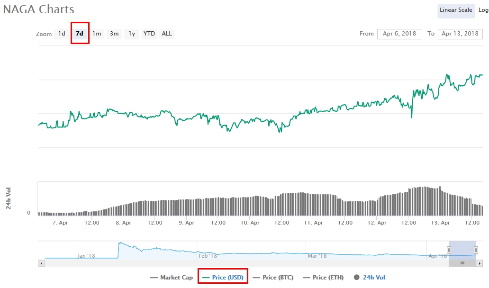489x288 pixels.
Task: Show ALL historical data
Action: [x=166, y=34]
